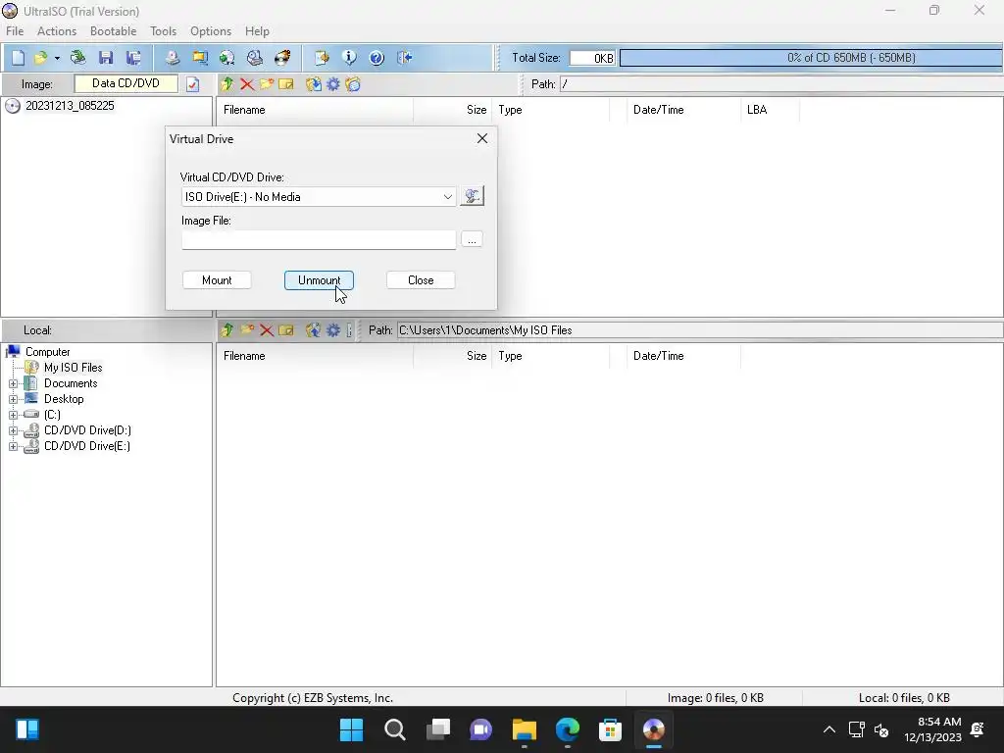This screenshot has height=753, width=1004.
Task: Click the Image properties checkmark page icon
Action: point(193,84)
